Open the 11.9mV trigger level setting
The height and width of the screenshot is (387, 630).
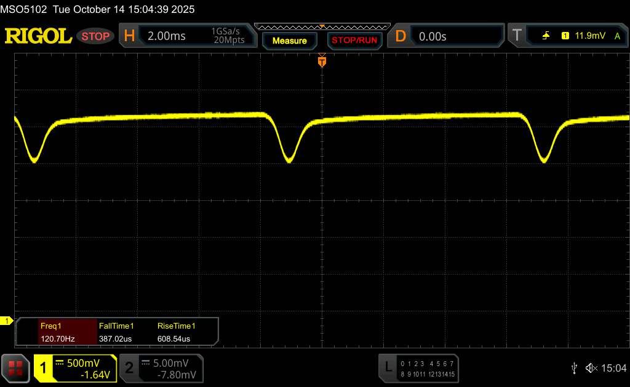(x=588, y=36)
